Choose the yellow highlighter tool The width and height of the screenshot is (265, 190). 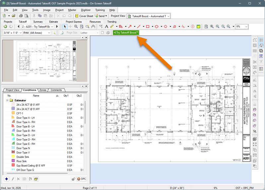click(x=112, y=26)
